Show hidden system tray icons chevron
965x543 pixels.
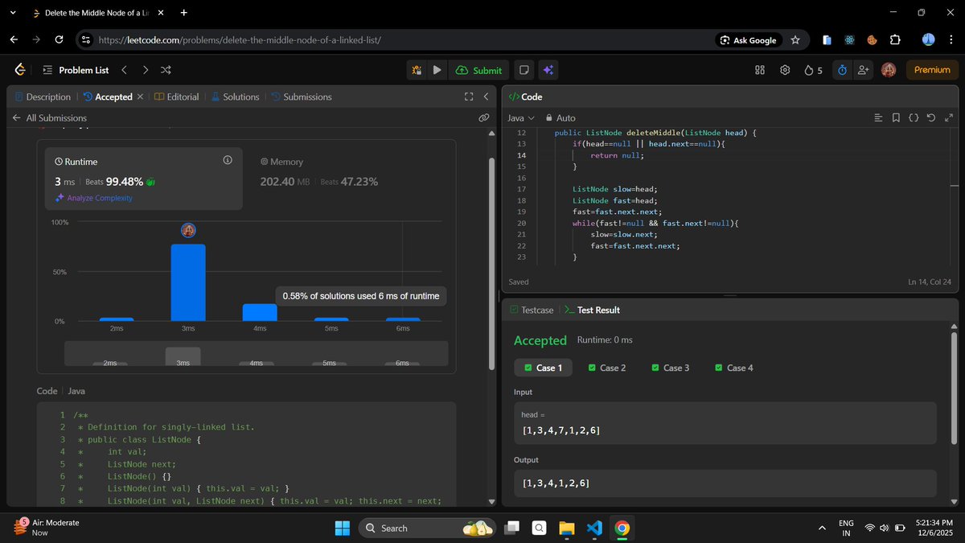[822, 529]
